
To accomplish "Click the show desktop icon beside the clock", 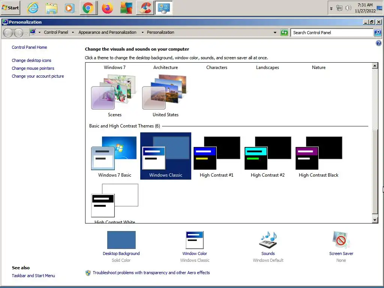I will coord(379,8).
